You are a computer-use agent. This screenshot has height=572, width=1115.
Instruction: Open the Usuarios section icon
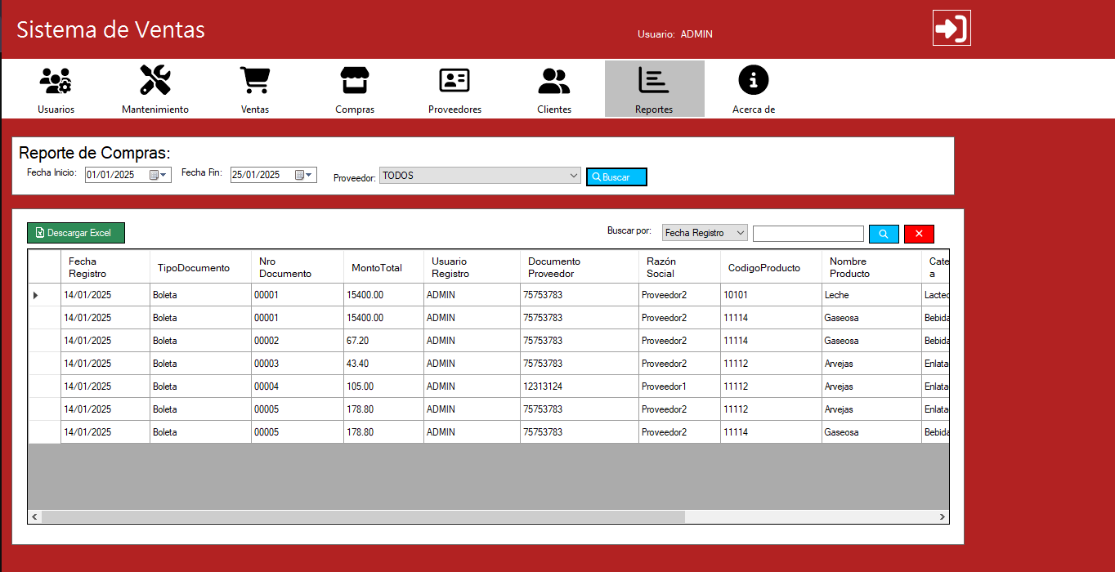coord(56,81)
